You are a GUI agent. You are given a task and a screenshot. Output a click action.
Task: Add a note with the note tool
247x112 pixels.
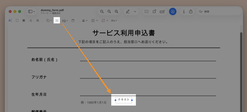click(x=73, y=20)
